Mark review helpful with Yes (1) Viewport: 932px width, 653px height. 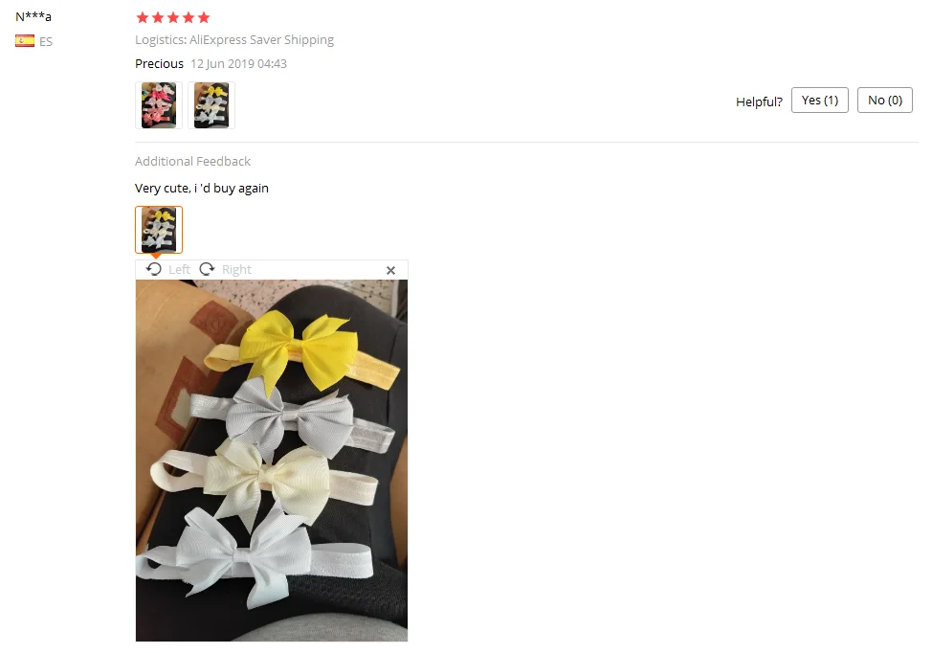(x=820, y=100)
